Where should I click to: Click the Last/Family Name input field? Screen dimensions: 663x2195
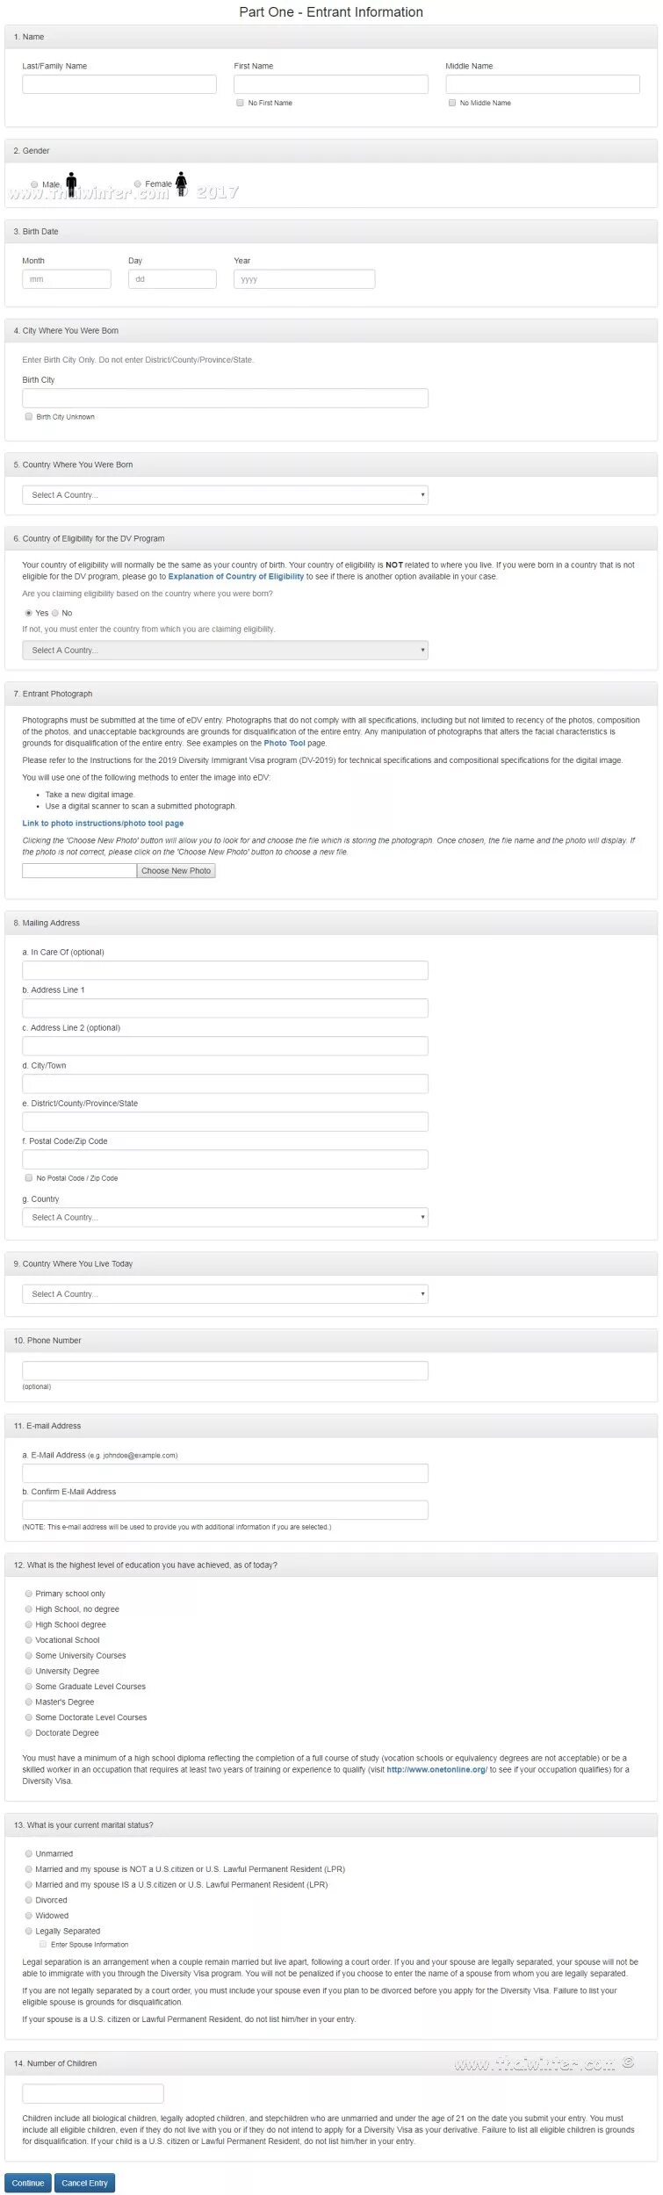(119, 84)
